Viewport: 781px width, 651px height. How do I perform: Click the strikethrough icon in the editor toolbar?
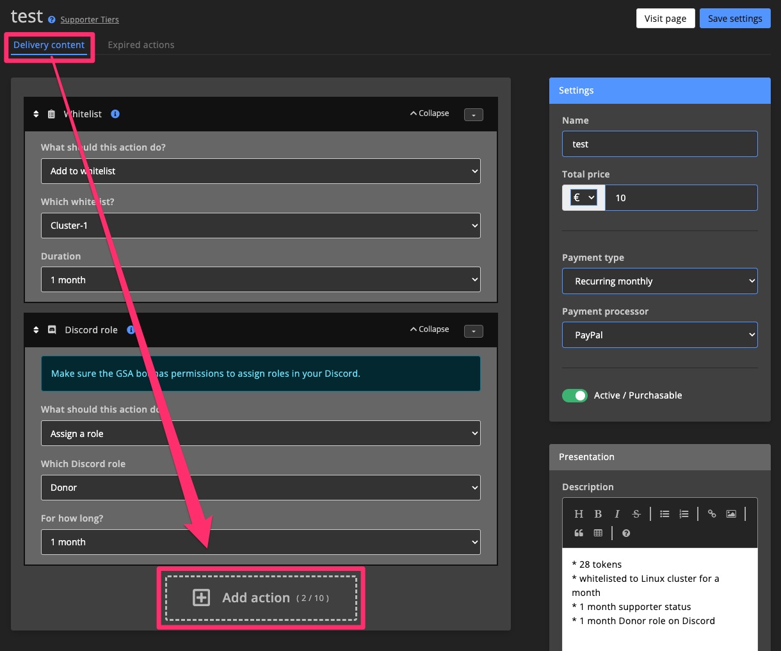[x=636, y=513]
